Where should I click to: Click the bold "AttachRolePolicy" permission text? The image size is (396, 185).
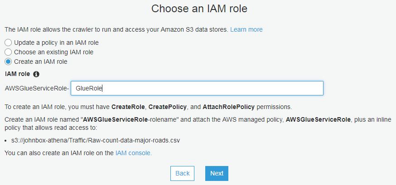coord(229,107)
